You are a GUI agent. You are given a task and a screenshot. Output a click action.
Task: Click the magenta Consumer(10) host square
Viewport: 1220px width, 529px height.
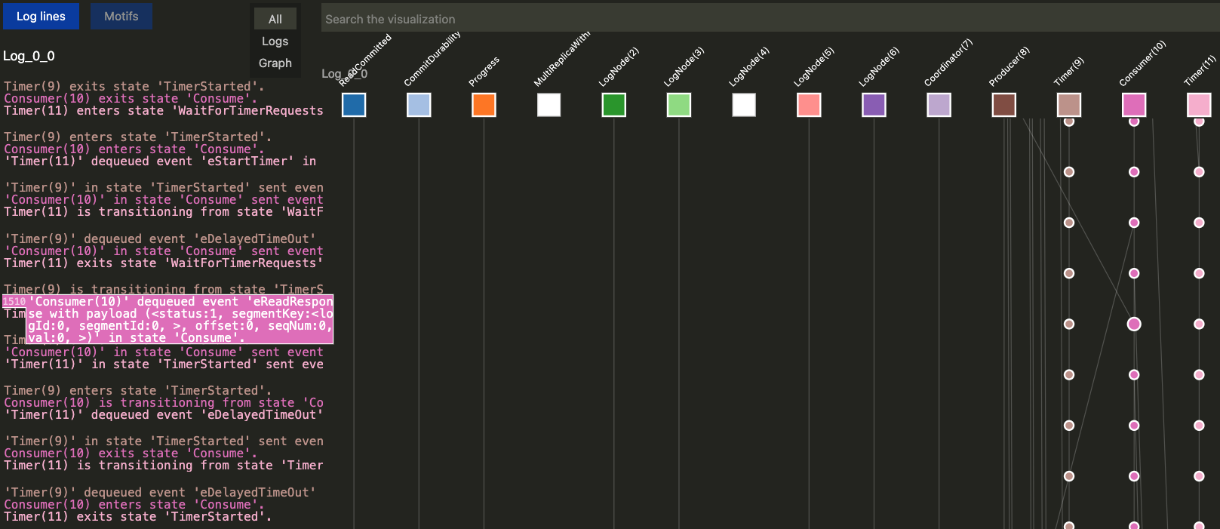click(x=1134, y=105)
